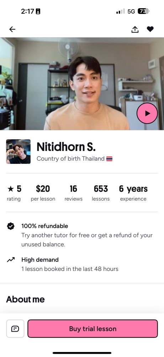
Task: Toggle the heart favorite icon
Action: pos(150,29)
